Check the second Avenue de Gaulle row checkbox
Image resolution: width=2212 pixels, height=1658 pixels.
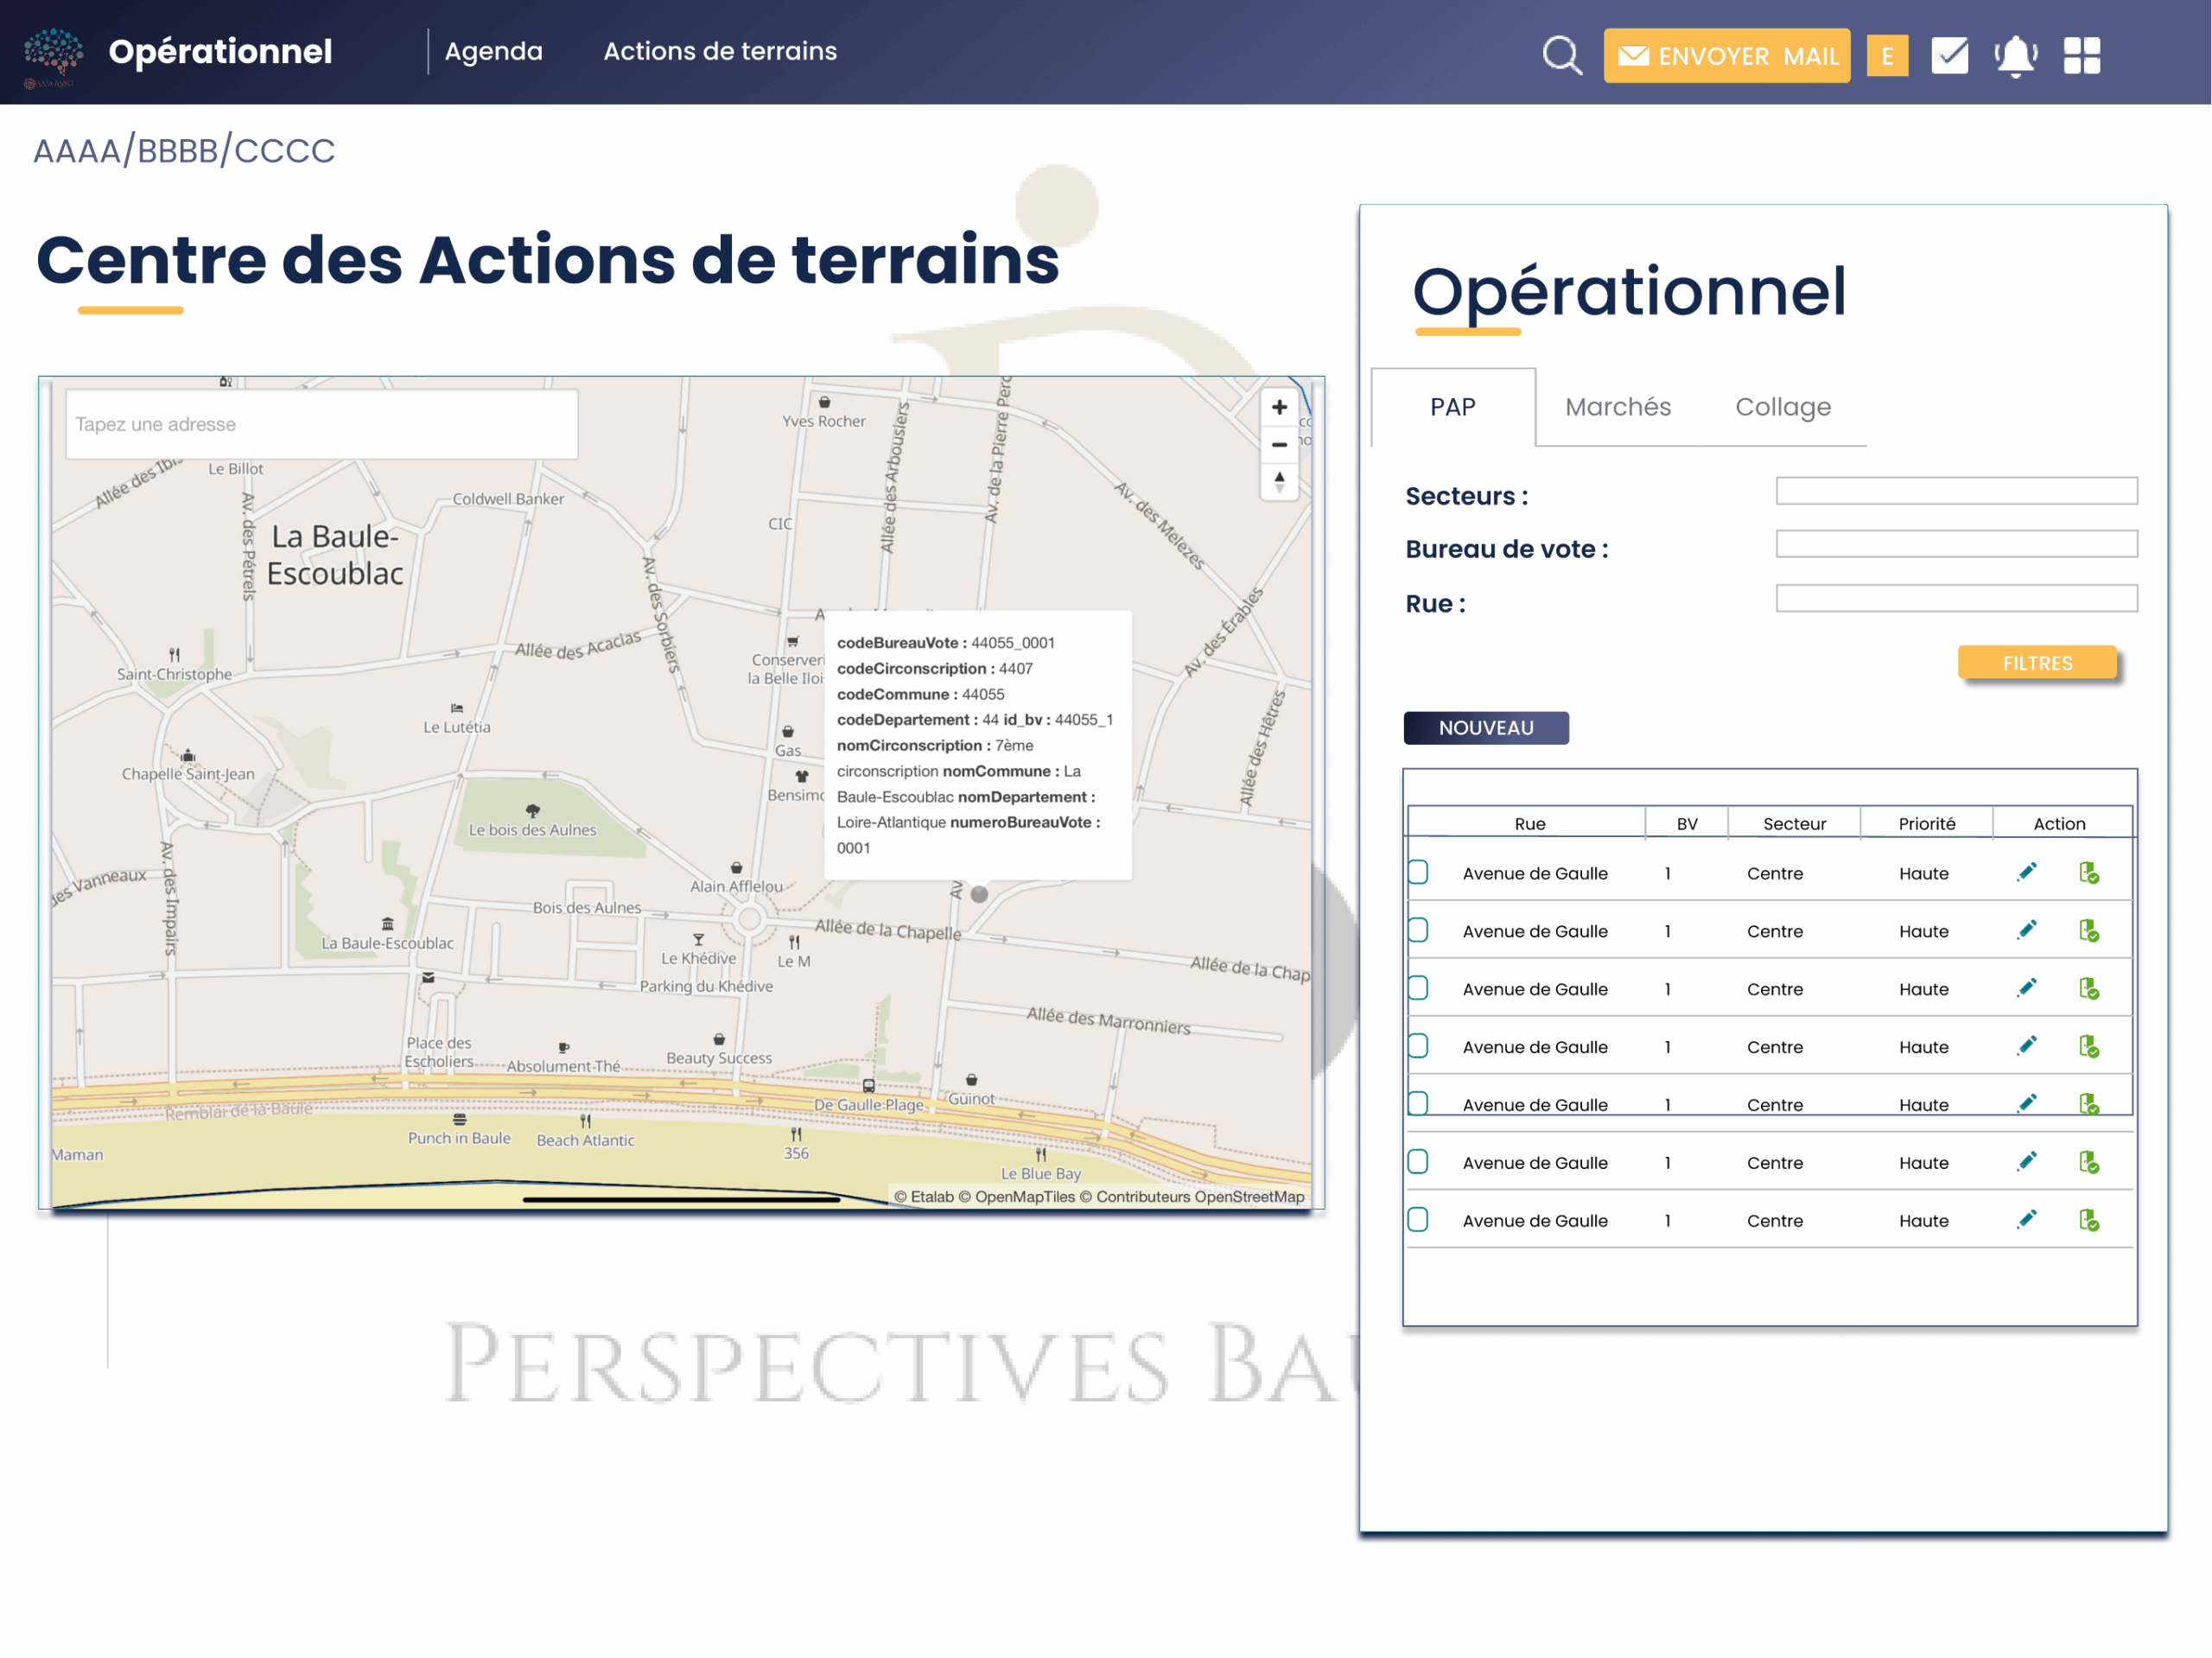coord(1417,930)
